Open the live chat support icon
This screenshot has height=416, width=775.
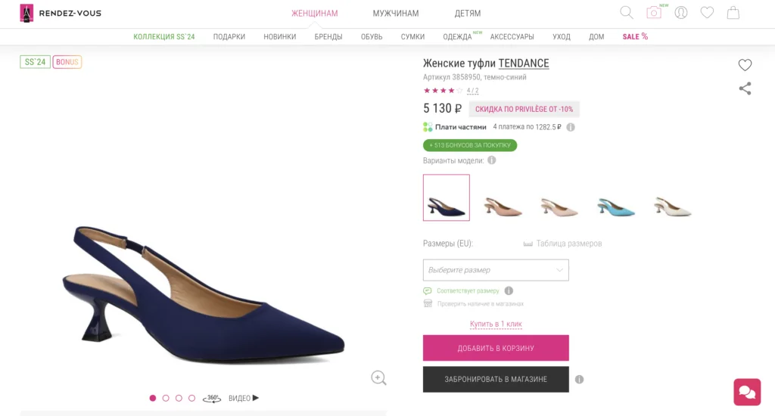(746, 392)
